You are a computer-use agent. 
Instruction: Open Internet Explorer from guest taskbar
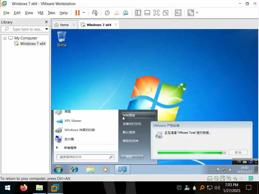point(75,170)
